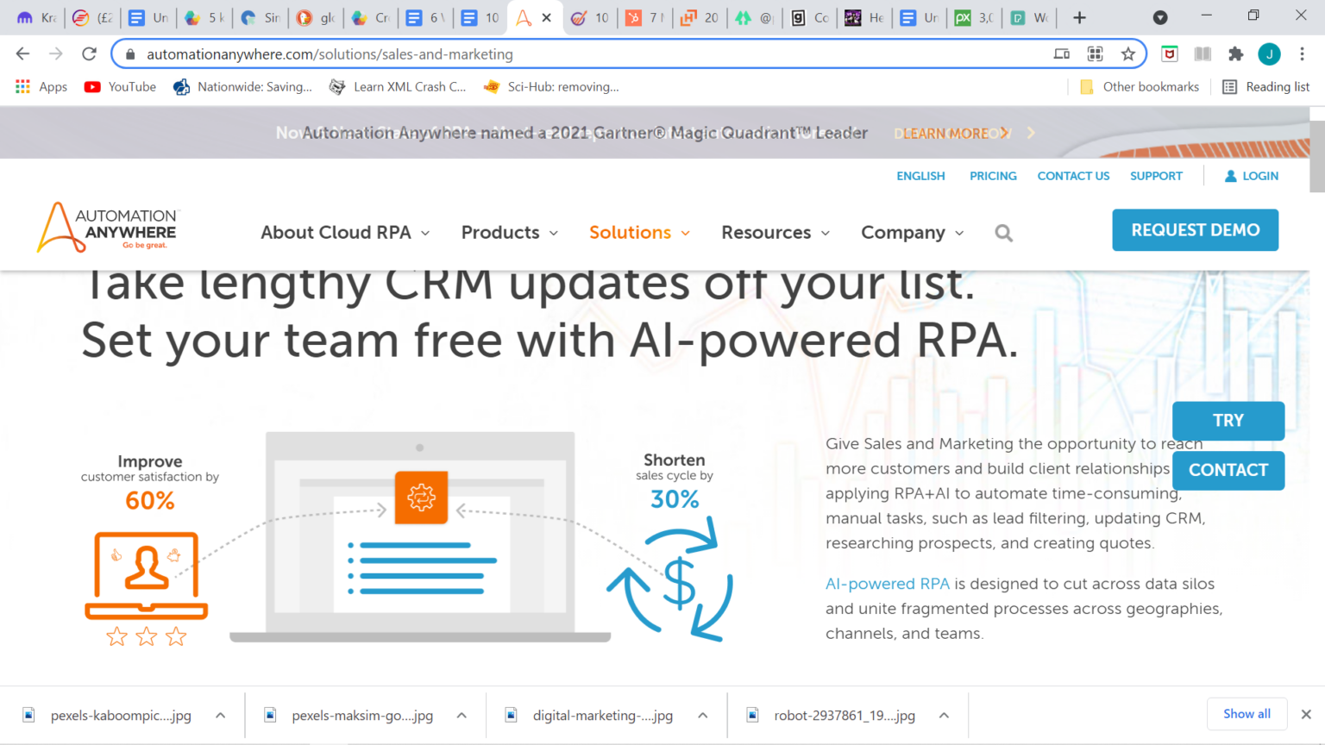Open the site search magnifier icon
The image size is (1325, 745).
(1003, 232)
